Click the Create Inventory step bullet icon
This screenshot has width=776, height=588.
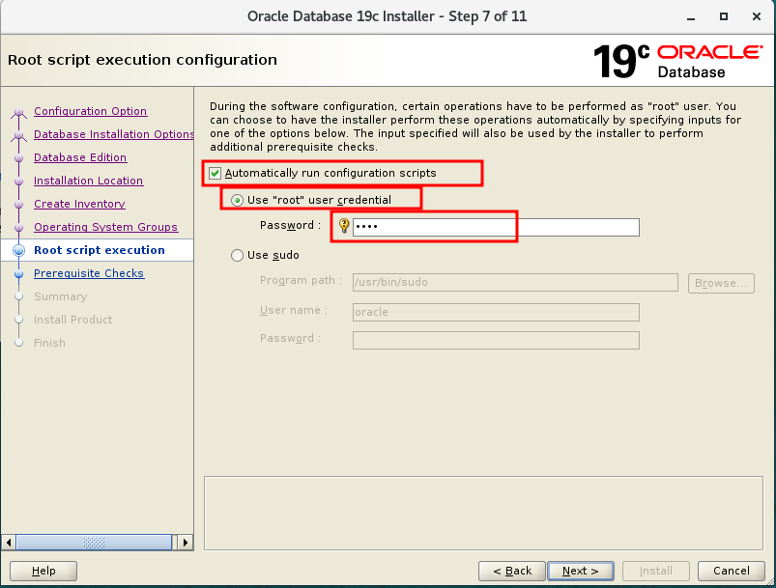coord(18,205)
